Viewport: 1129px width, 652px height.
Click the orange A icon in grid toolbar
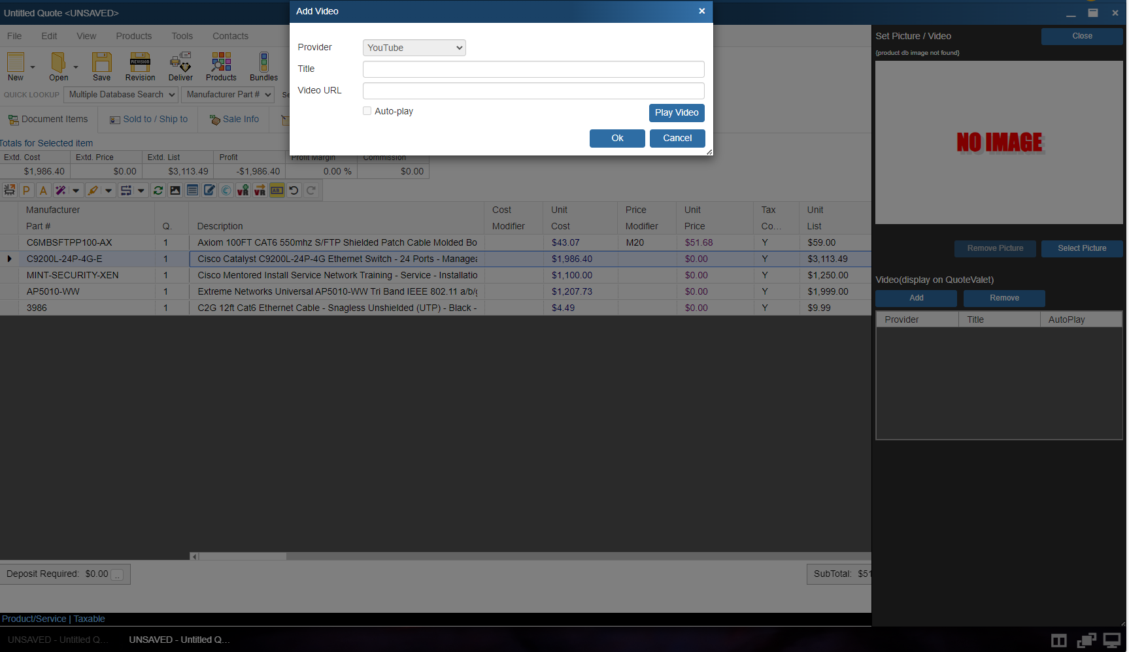43,190
